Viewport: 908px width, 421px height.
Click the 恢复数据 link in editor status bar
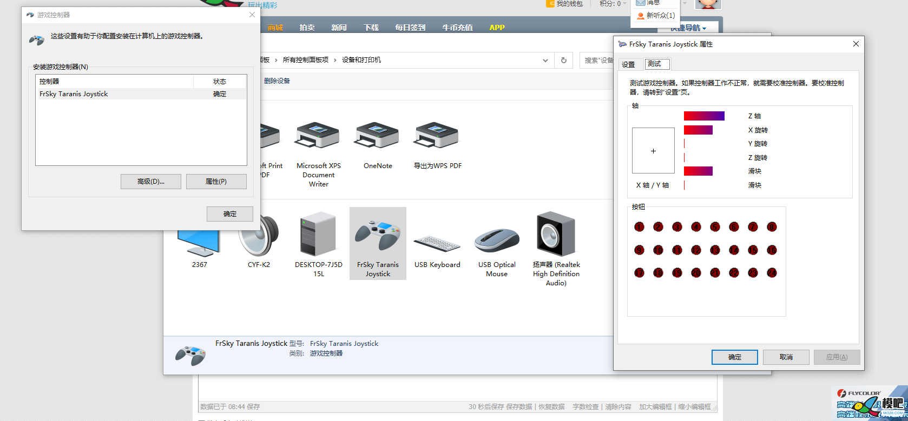(551, 407)
